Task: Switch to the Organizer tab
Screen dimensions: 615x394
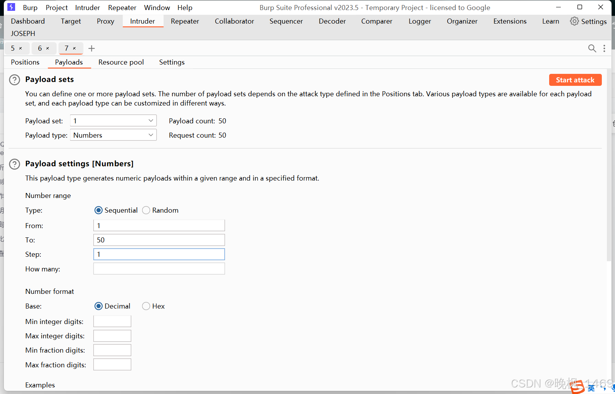Action: pyautogui.click(x=462, y=21)
